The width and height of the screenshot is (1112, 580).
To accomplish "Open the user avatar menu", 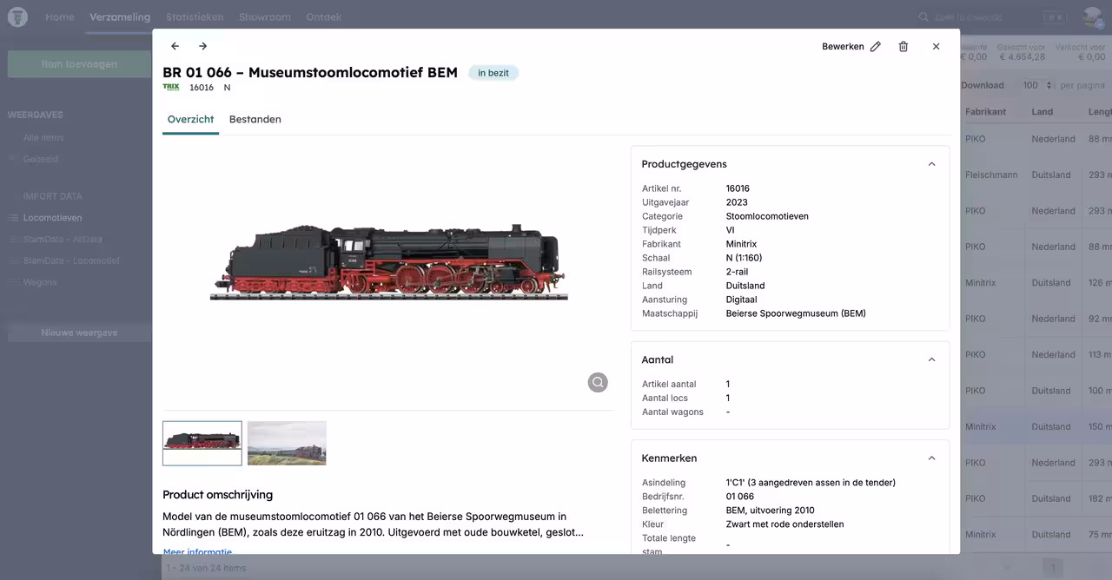I will (x=1092, y=16).
